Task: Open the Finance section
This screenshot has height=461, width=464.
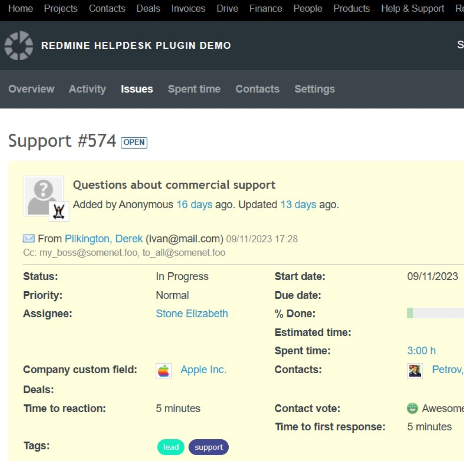Action: point(265,9)
